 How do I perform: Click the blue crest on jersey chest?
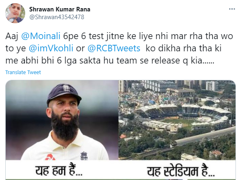(84, 156)
